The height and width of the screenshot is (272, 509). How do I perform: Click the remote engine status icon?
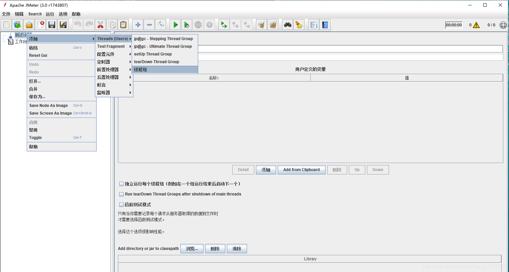point(503,25)
